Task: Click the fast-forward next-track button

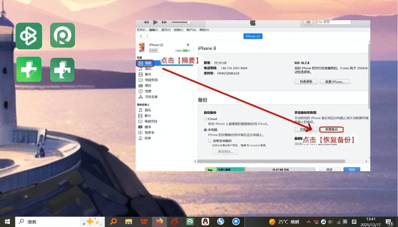Action: pos(164,22)
